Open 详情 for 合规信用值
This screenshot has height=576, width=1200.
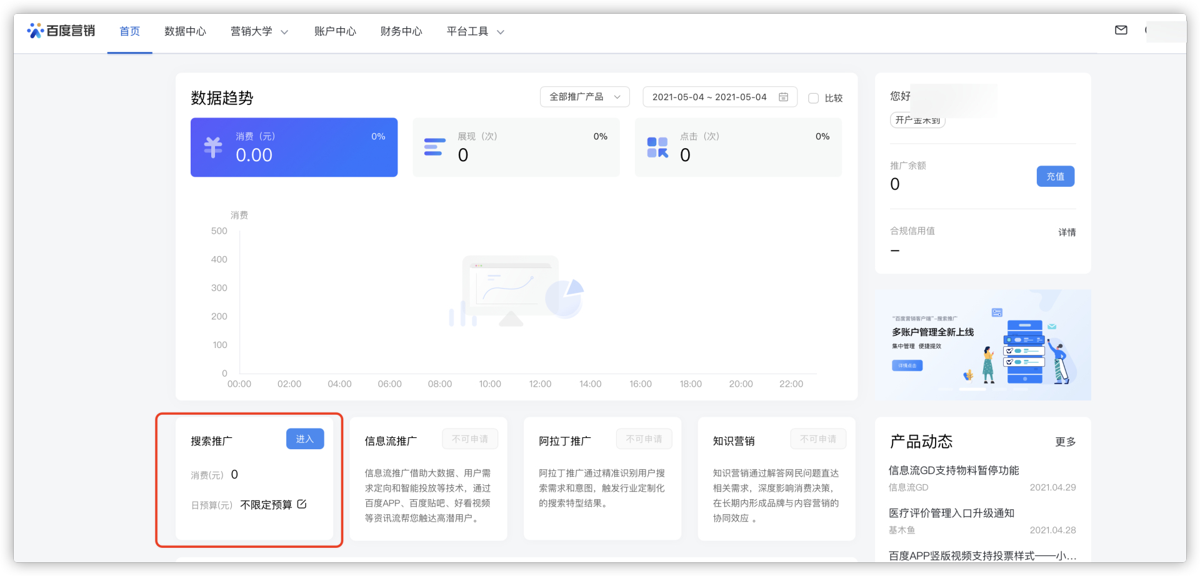pyautogui.click(x=1067, y=232)
